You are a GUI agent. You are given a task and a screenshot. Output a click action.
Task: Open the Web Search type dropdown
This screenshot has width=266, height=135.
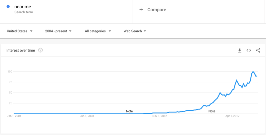135,31
